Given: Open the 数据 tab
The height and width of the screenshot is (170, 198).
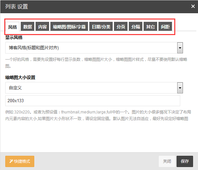Looking at the screenshot, I should pyautogui.click(x=27, y=26).
